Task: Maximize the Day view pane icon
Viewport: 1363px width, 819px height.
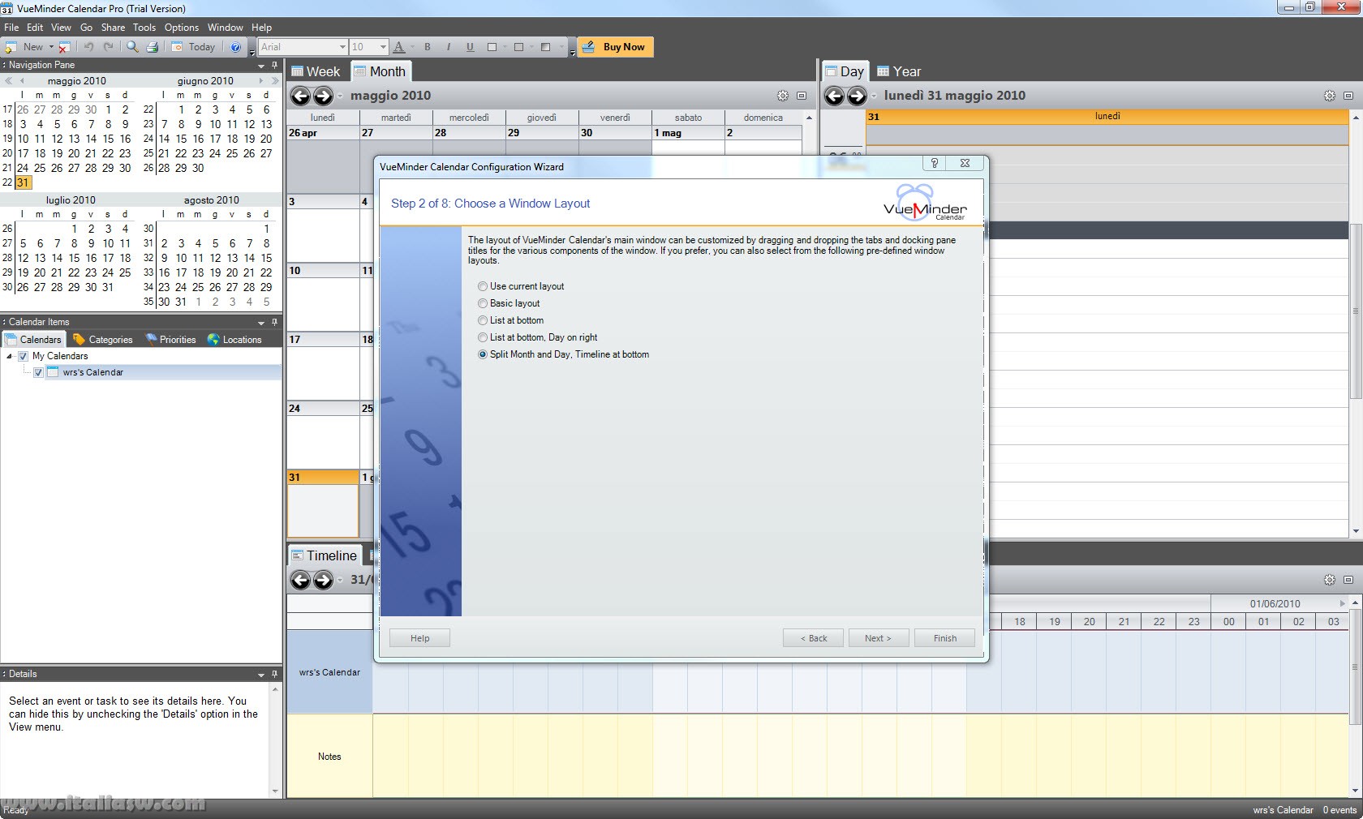Action: tap(1348, 96)
